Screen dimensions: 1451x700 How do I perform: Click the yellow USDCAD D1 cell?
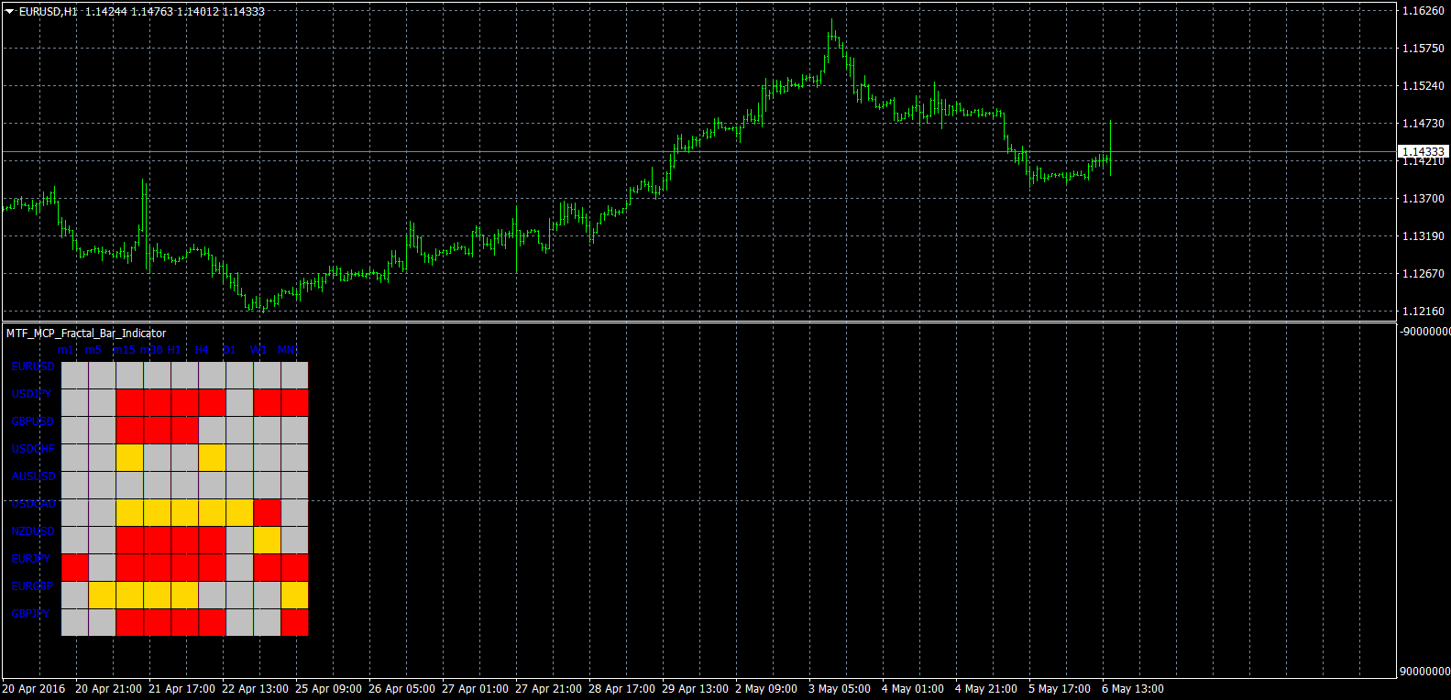click(x=240, y=512)
